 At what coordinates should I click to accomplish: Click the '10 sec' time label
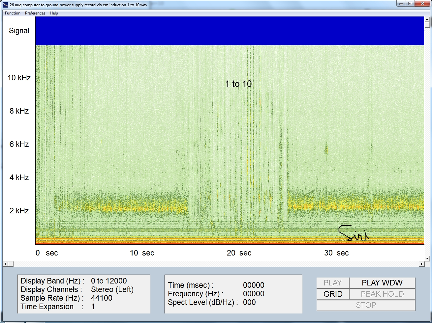[142, 253]
